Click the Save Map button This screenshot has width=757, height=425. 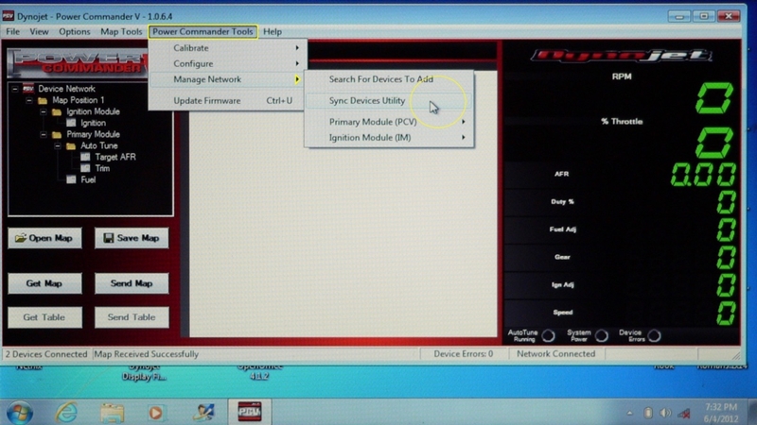[131, 238]
